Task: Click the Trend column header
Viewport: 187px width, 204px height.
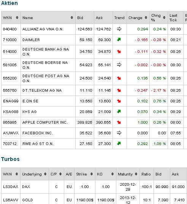Action: 119,18
